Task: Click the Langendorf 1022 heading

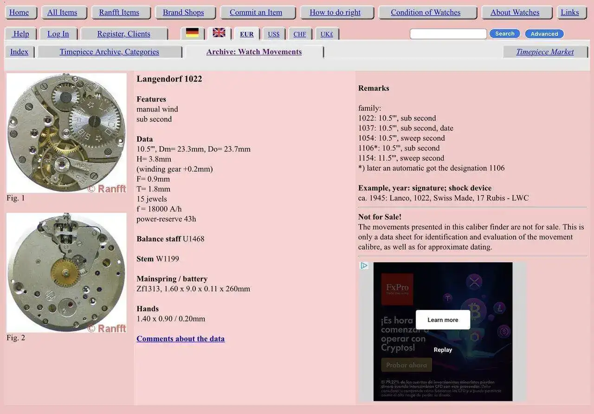Action: point(169,79)
